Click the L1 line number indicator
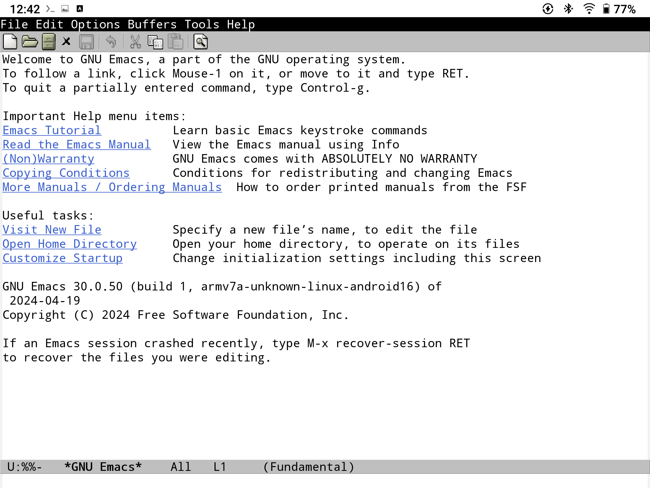 [220, 467]
